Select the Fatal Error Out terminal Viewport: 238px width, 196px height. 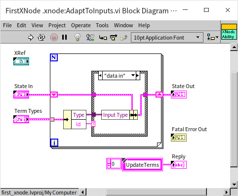179,138
